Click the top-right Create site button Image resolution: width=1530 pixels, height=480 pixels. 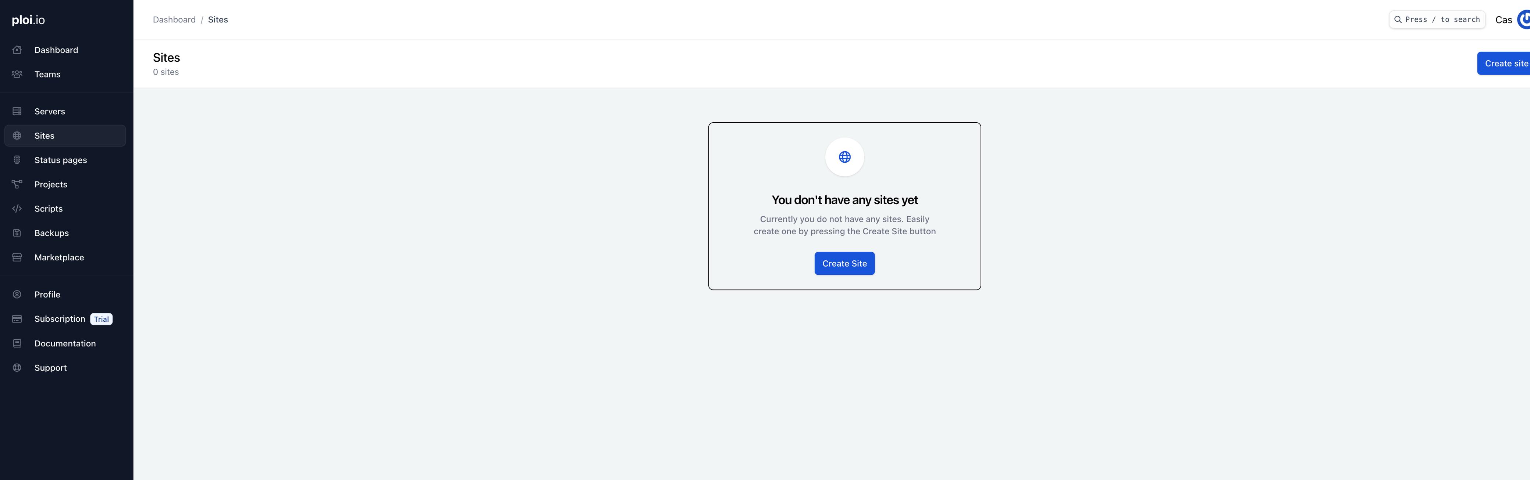click(x=1505, y=64)
